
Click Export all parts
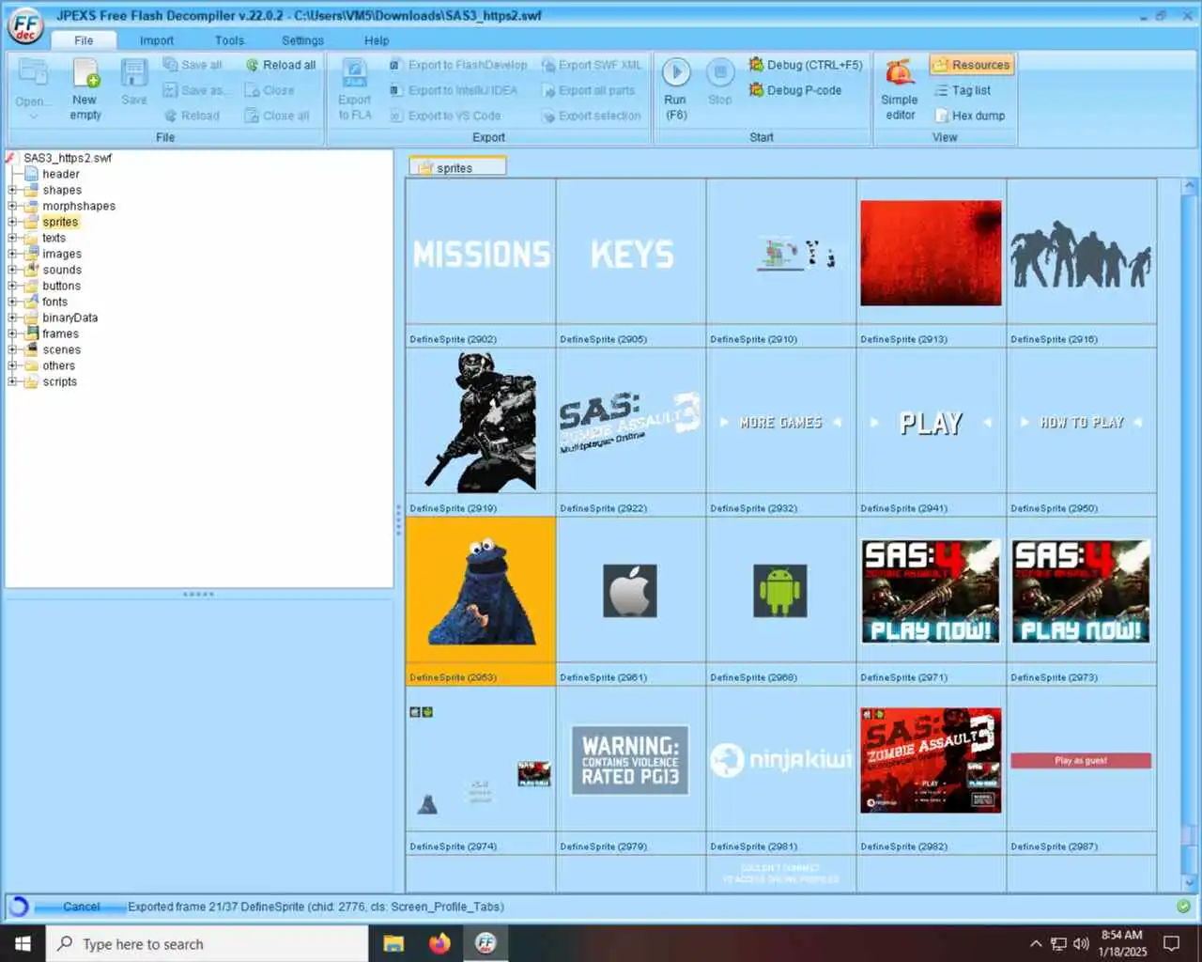coord(588,90)
